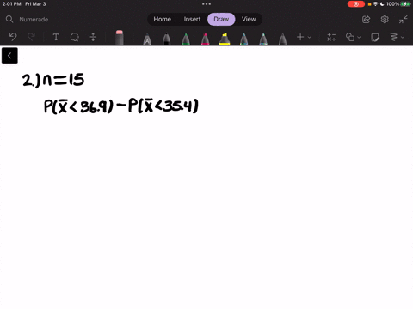Select the pen marked with letter A
Image resolution: width=413 pixels, height=309 pixels.
(x=147, y=39)
